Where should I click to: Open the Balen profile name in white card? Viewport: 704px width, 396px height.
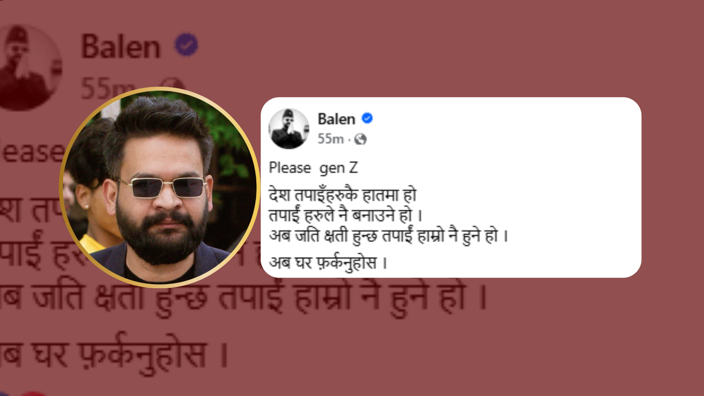coord(336,119)
